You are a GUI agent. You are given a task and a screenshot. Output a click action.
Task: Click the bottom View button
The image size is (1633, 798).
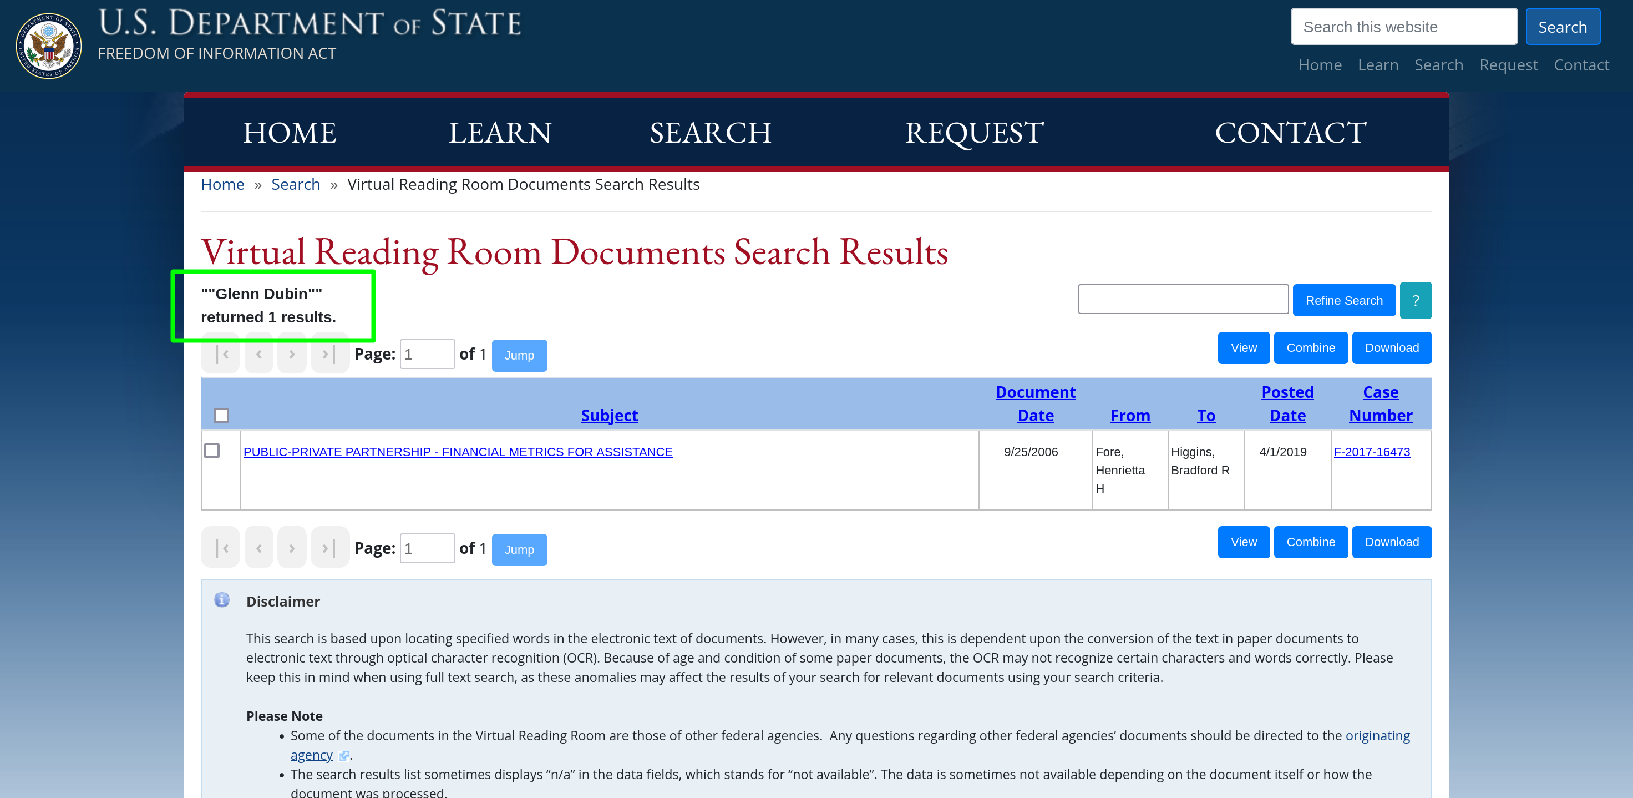pyautogui.click(x=1243, y=542)
